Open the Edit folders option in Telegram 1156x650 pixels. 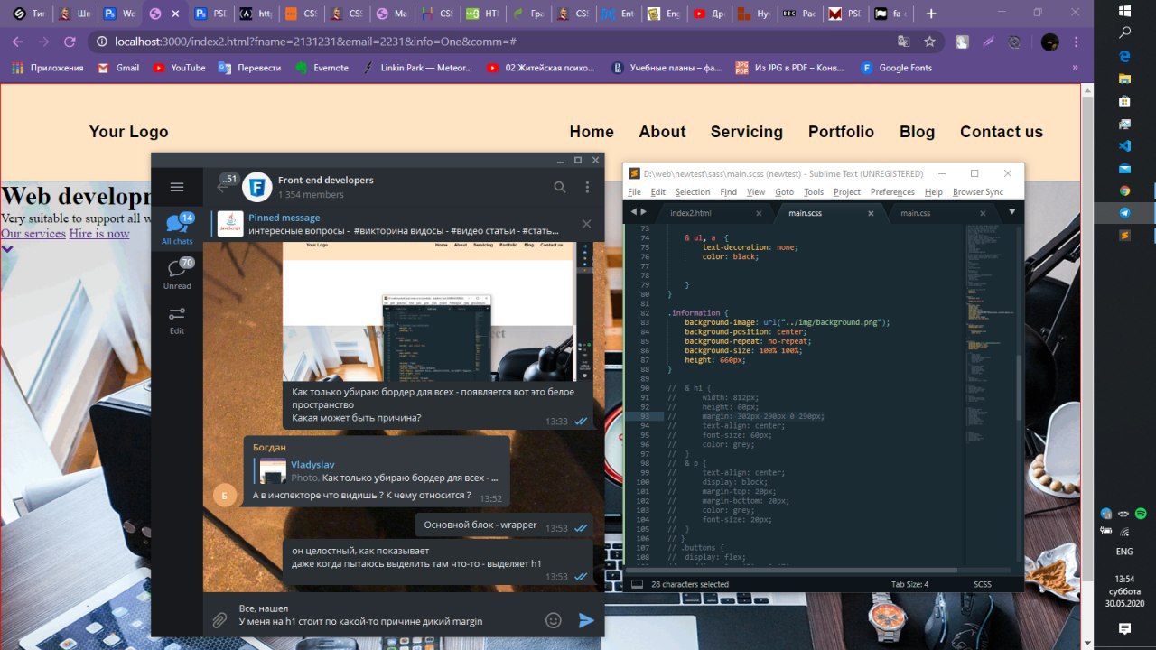[177, 320]
